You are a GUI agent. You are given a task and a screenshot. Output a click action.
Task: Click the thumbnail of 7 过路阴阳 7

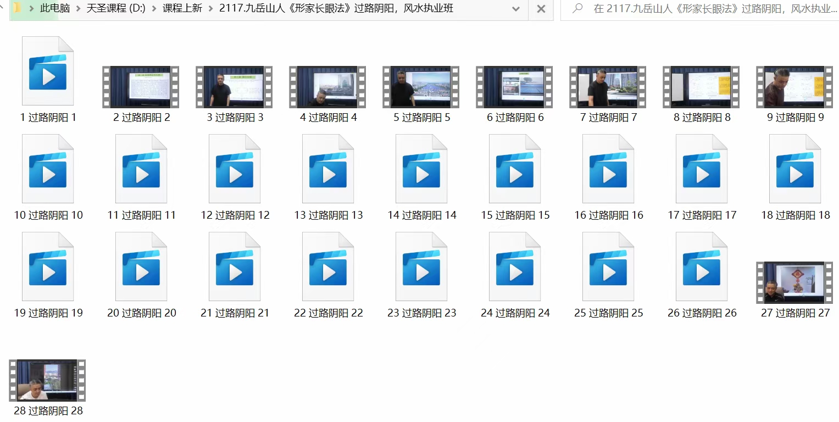[608, 87]
